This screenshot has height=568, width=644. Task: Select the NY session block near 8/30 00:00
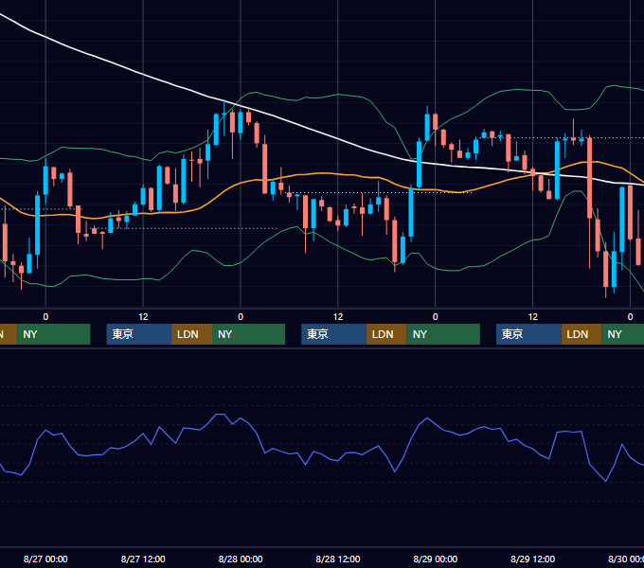[x=622, y=334]
